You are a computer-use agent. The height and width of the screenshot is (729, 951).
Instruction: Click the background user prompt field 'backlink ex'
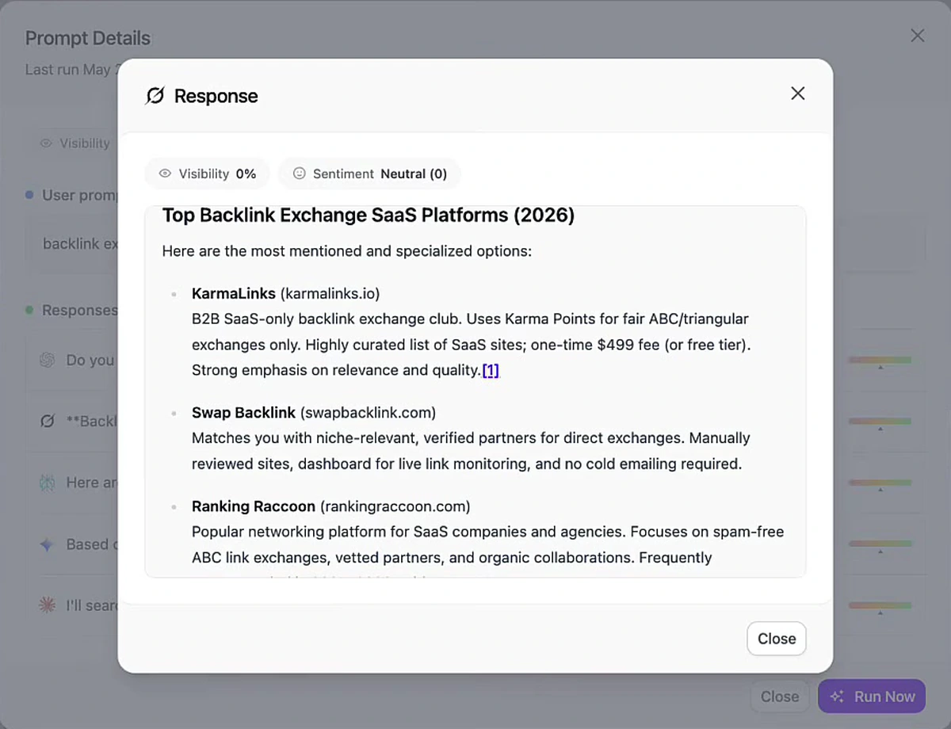click(x=475, y=243)
